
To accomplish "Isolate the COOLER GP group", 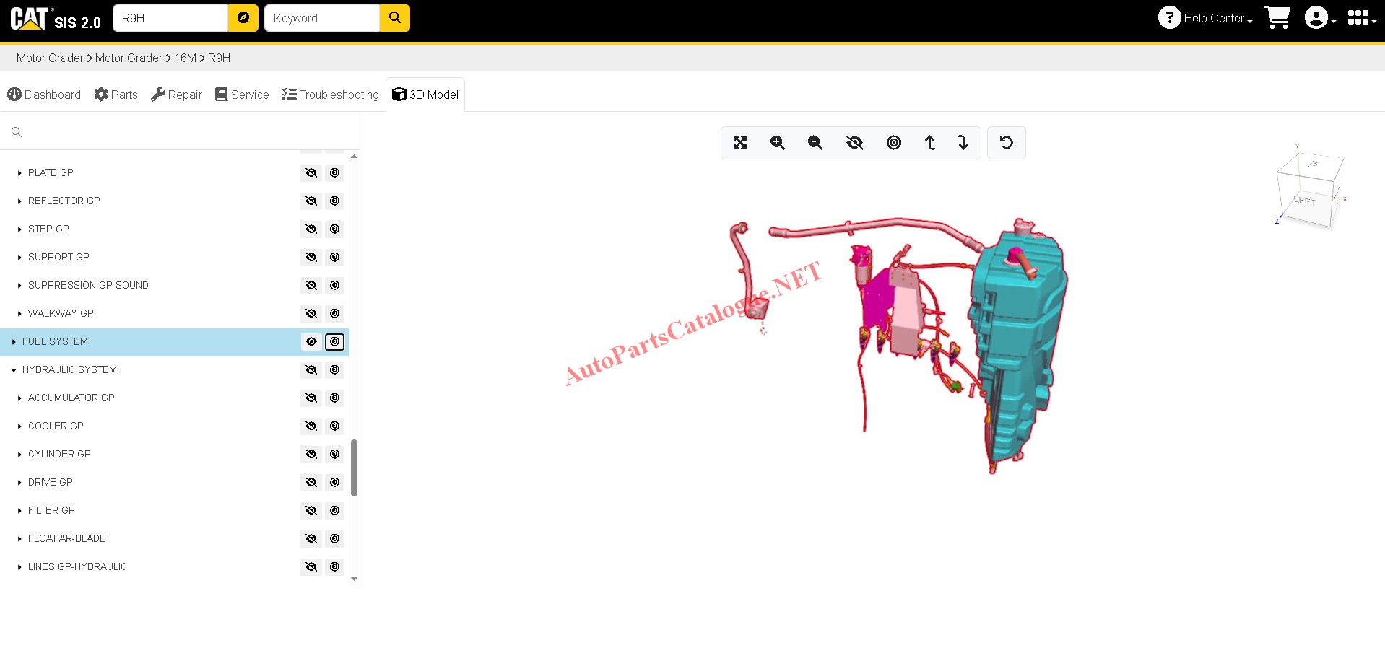I will pos(335,426).
